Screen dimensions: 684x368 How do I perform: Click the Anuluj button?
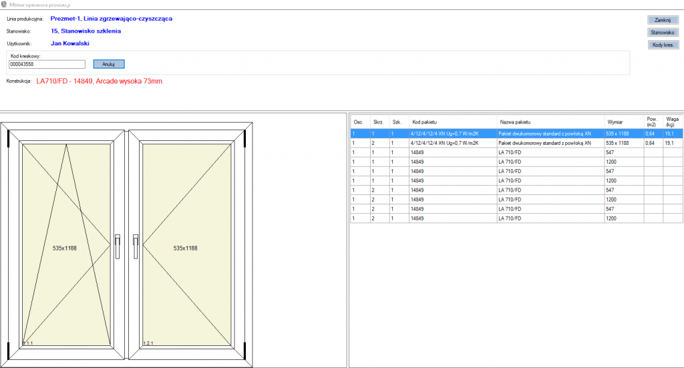tap(109, 64)
